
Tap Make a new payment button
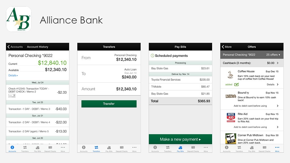[x=180, y=139]
